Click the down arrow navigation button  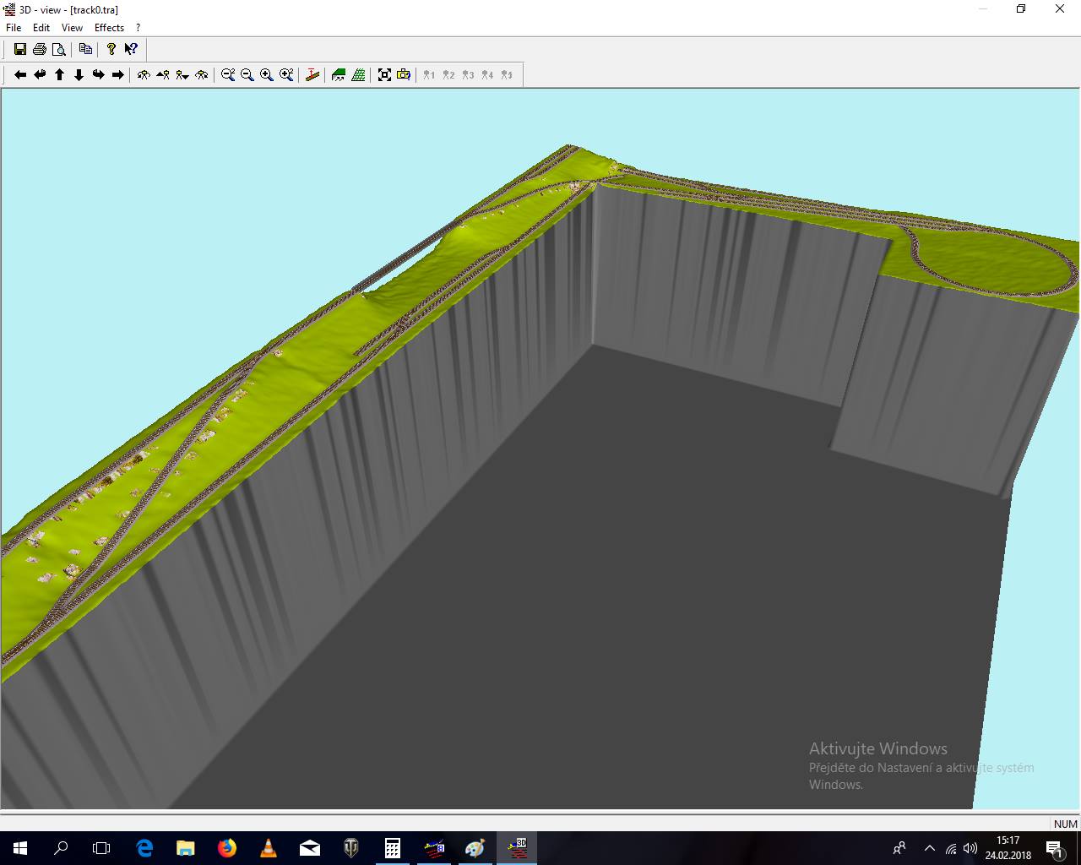pyautogui.click(x=79, y=75)
